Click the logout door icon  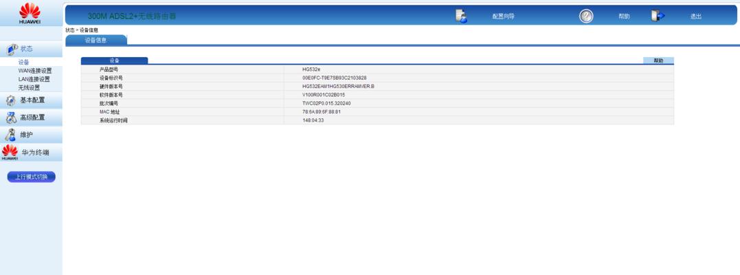click(658, 16)
